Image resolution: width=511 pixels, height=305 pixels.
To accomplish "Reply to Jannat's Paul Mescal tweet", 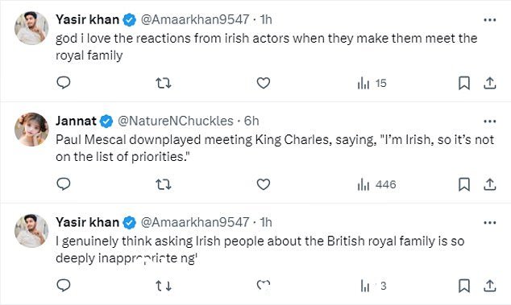I will click(x=64, y=184).
